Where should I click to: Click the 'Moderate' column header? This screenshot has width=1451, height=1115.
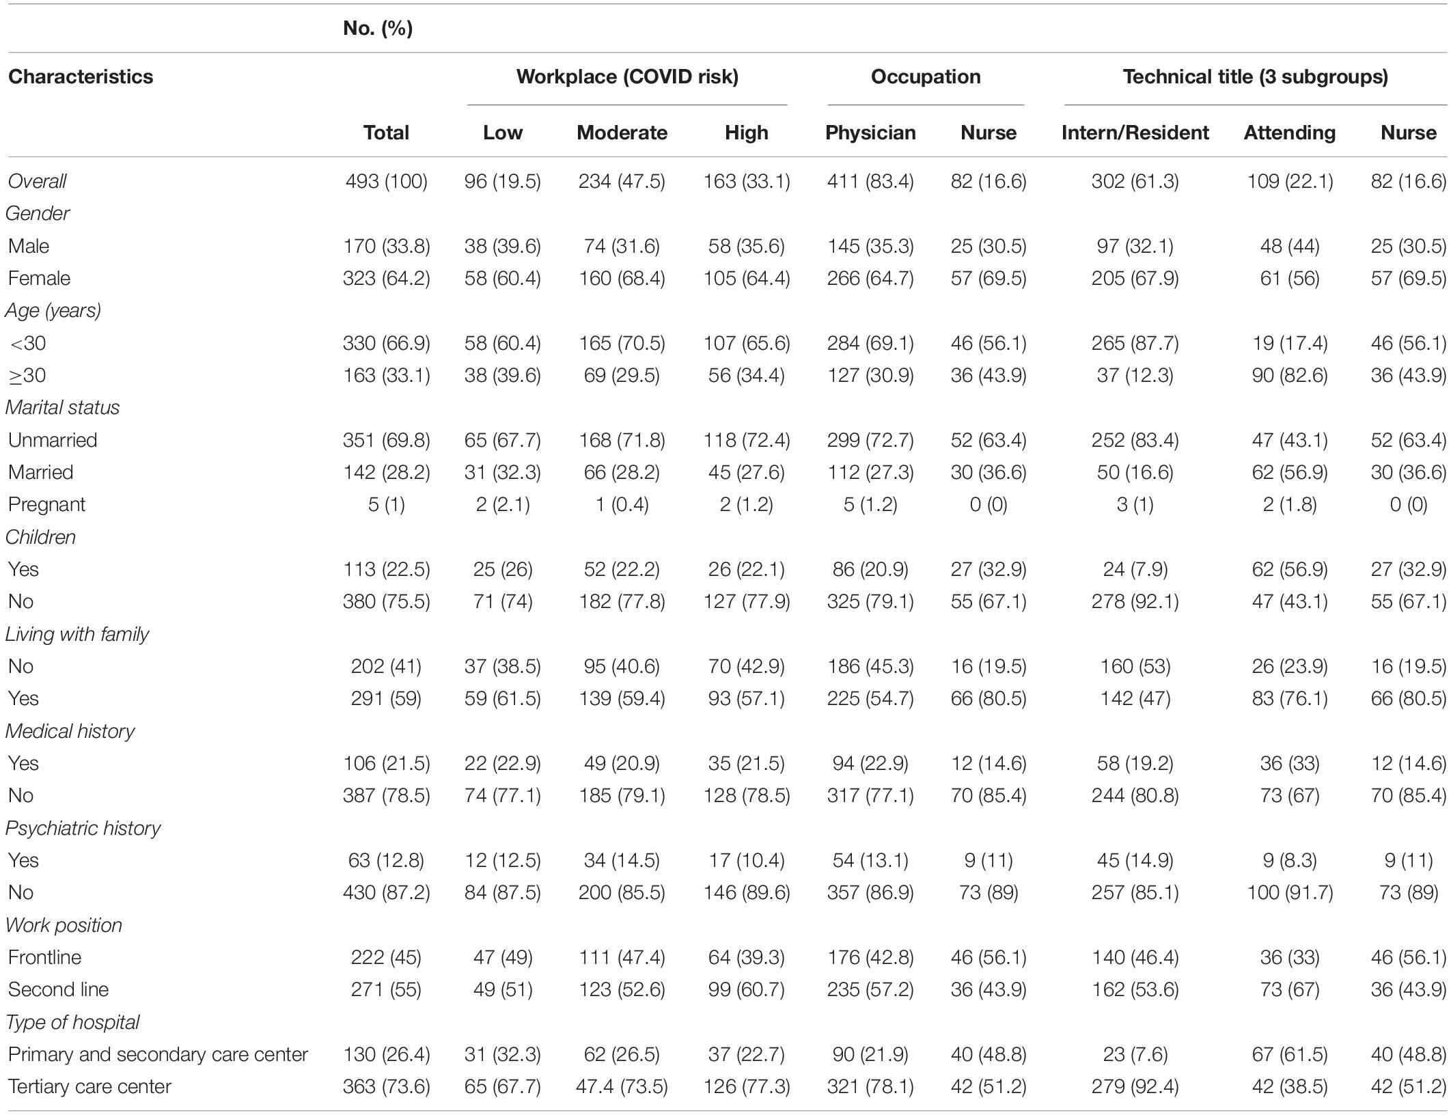pos(622,133)
